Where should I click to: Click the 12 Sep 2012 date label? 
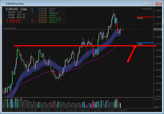[x=20, y=110]
